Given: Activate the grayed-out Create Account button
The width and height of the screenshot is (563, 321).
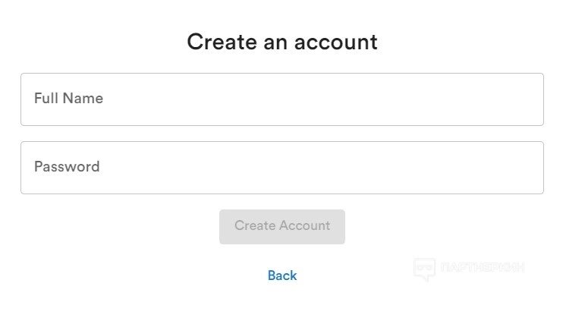Looking at the screenshot, I should pos(282,226).
